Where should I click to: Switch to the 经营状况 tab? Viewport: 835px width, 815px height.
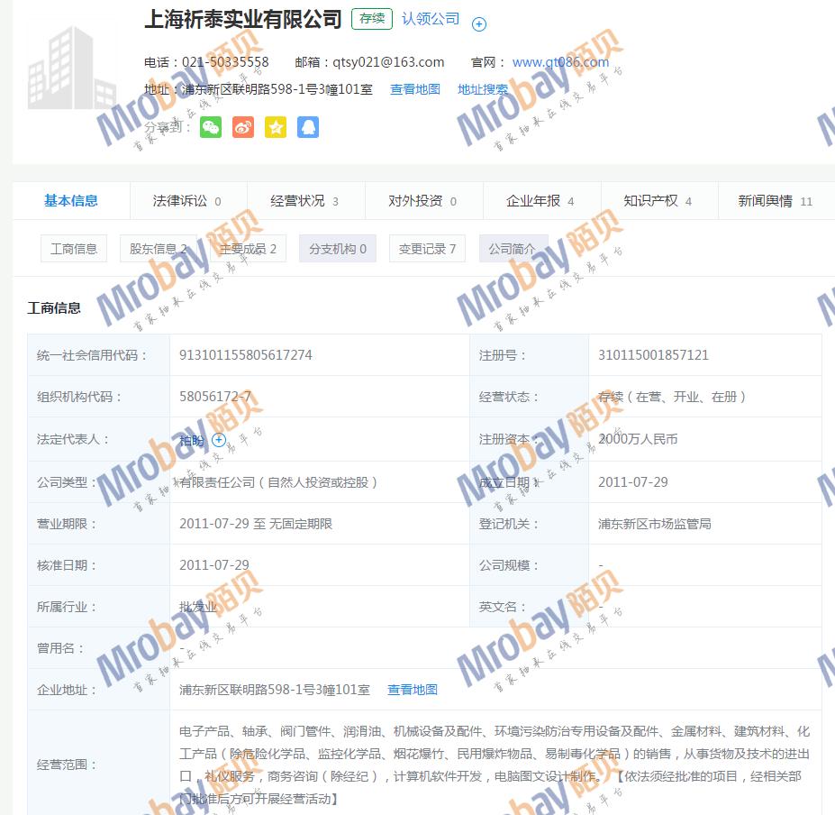304,201
